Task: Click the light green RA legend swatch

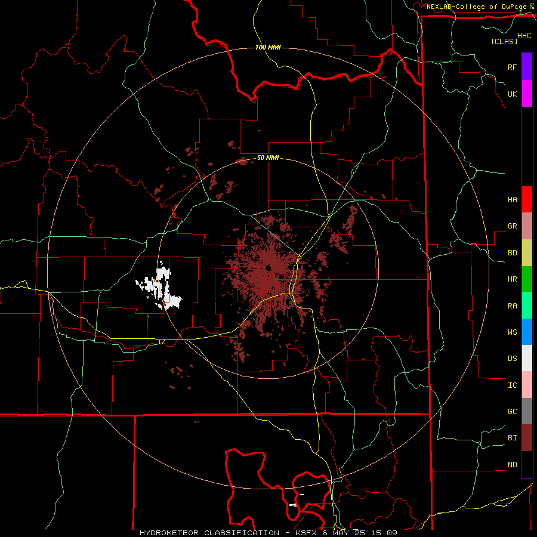Action: [527, 305]
